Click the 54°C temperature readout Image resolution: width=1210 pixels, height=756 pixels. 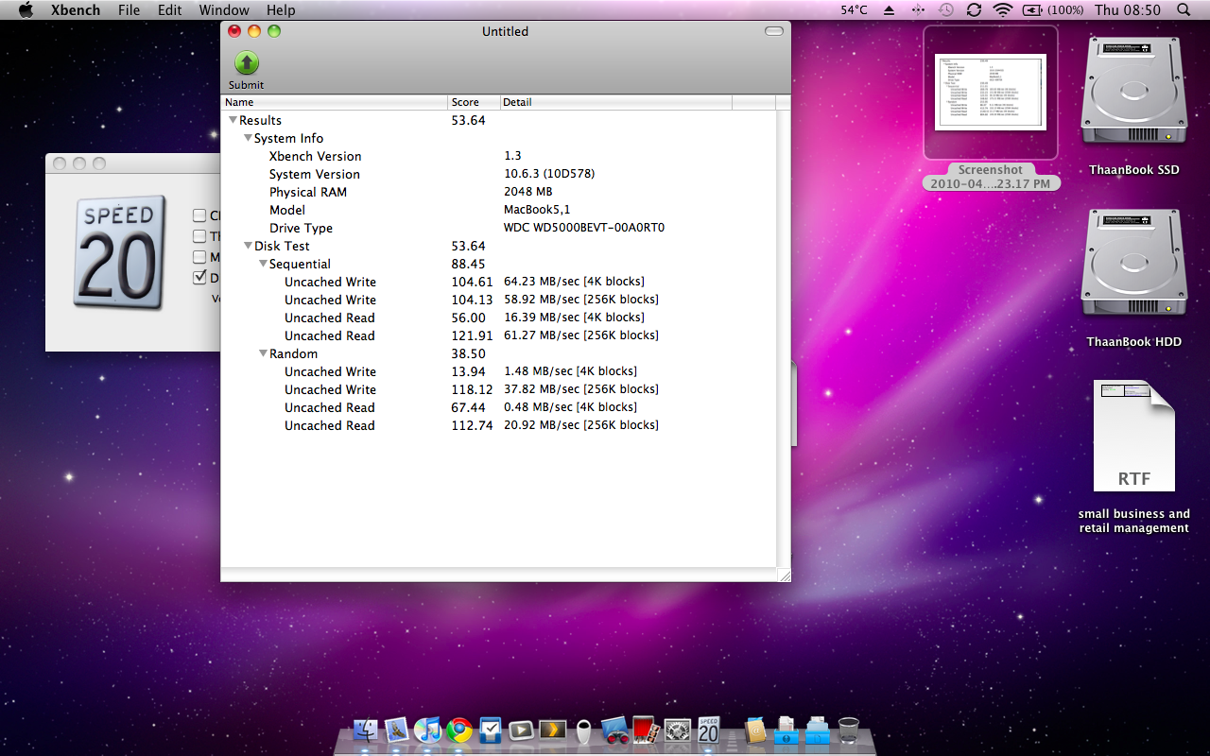click(x=855, y=9)
